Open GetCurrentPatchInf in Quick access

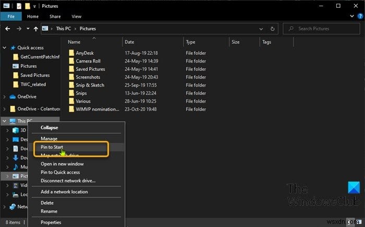pyautogui.click(x=40, y=57)
